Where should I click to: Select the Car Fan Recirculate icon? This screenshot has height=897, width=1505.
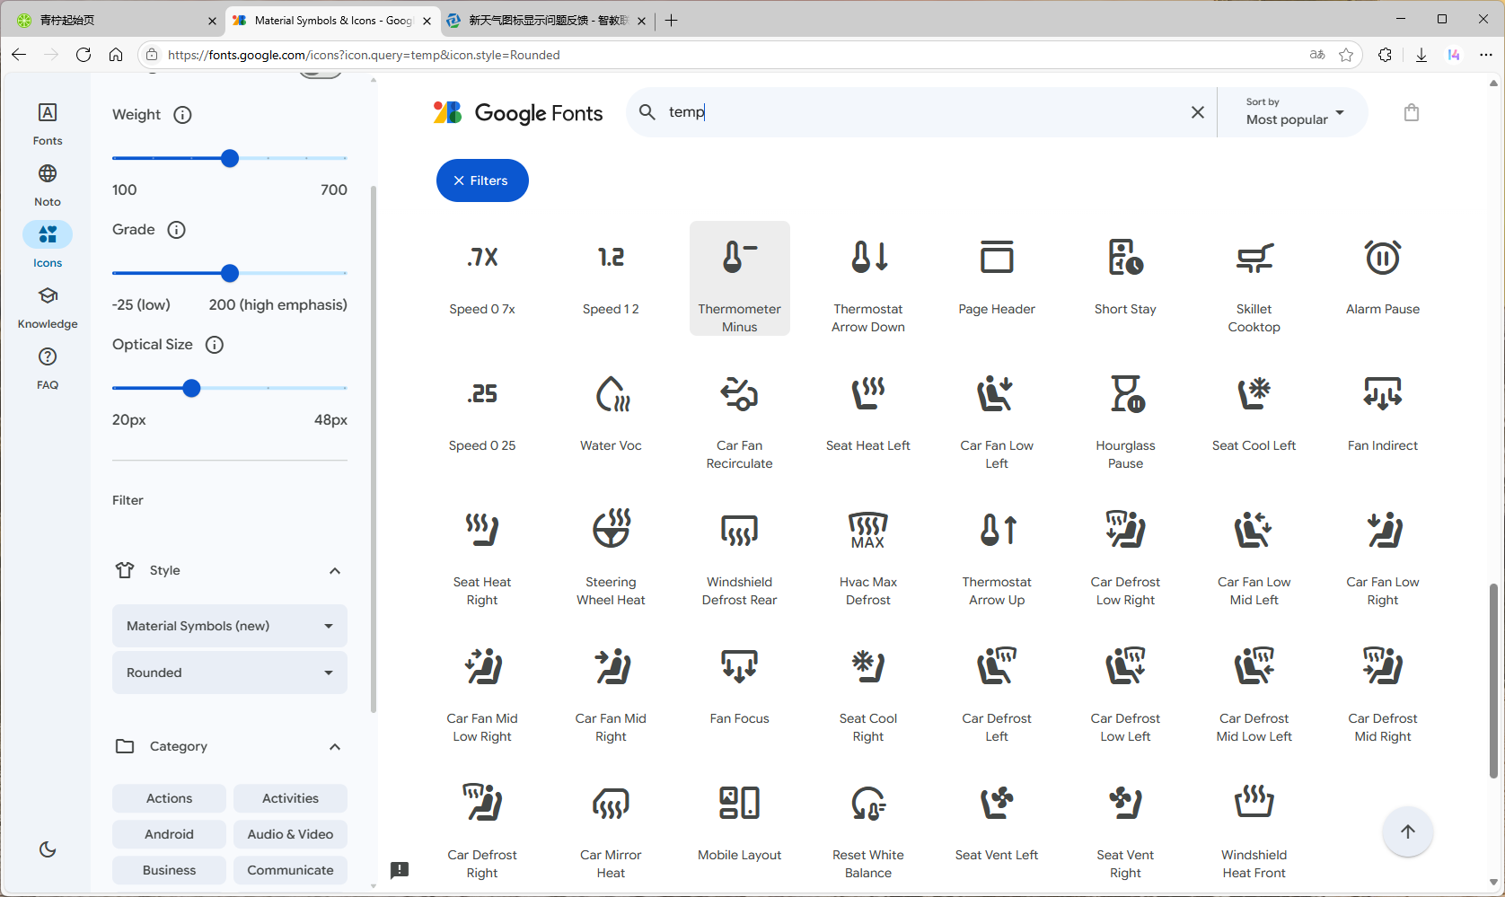point(739,415)
